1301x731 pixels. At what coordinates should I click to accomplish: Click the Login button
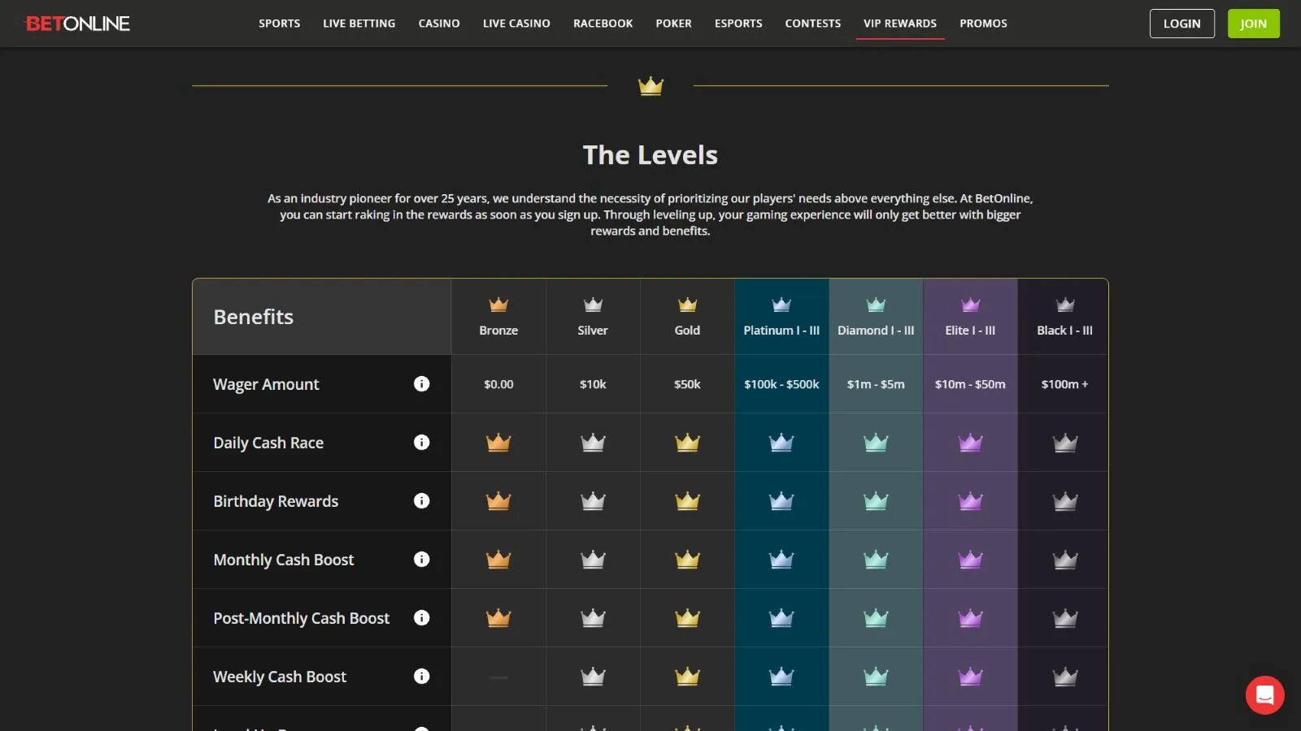point(1181,24)
